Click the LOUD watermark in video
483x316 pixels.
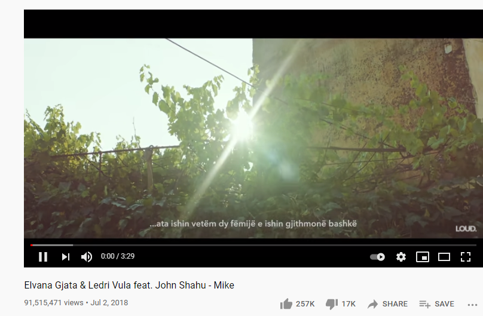(x=466, y=229)
